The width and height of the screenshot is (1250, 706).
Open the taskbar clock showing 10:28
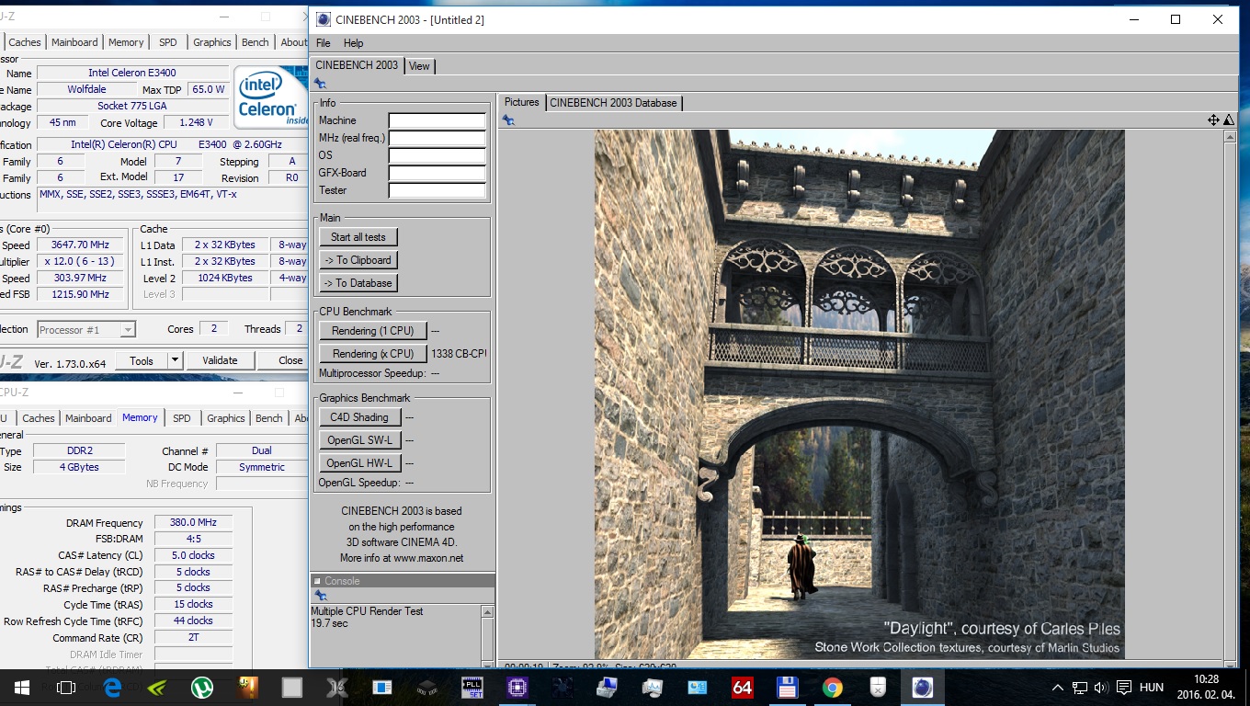coord(1205,688)
